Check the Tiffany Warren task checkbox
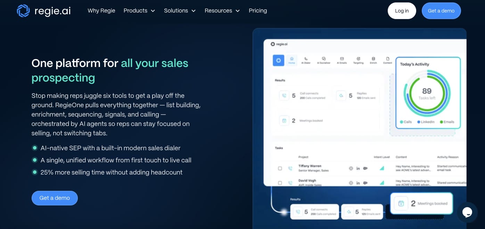The image size is (485, 229). (280, 168)
